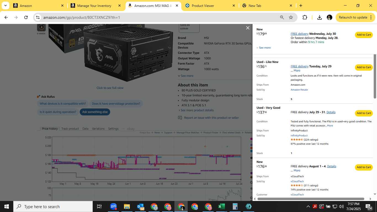View site information icon in address bar
377x212 pixels.
click(38, 17)
